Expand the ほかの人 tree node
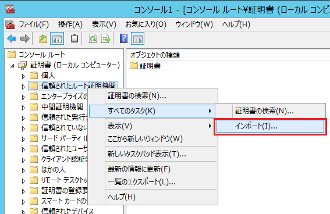 pyautogui.click(x=23, y=171)
